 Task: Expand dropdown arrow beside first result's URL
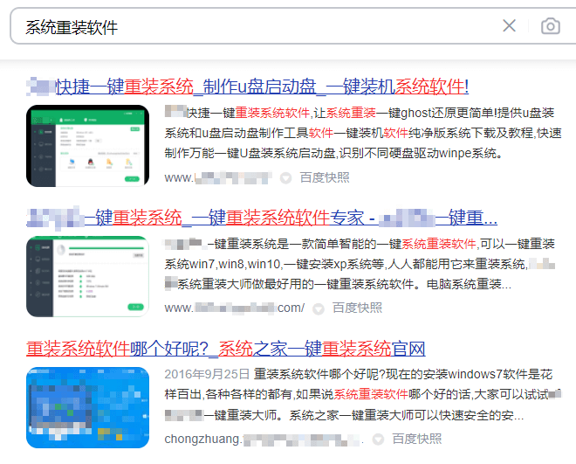pyautogui.click(x=285, y=178)
